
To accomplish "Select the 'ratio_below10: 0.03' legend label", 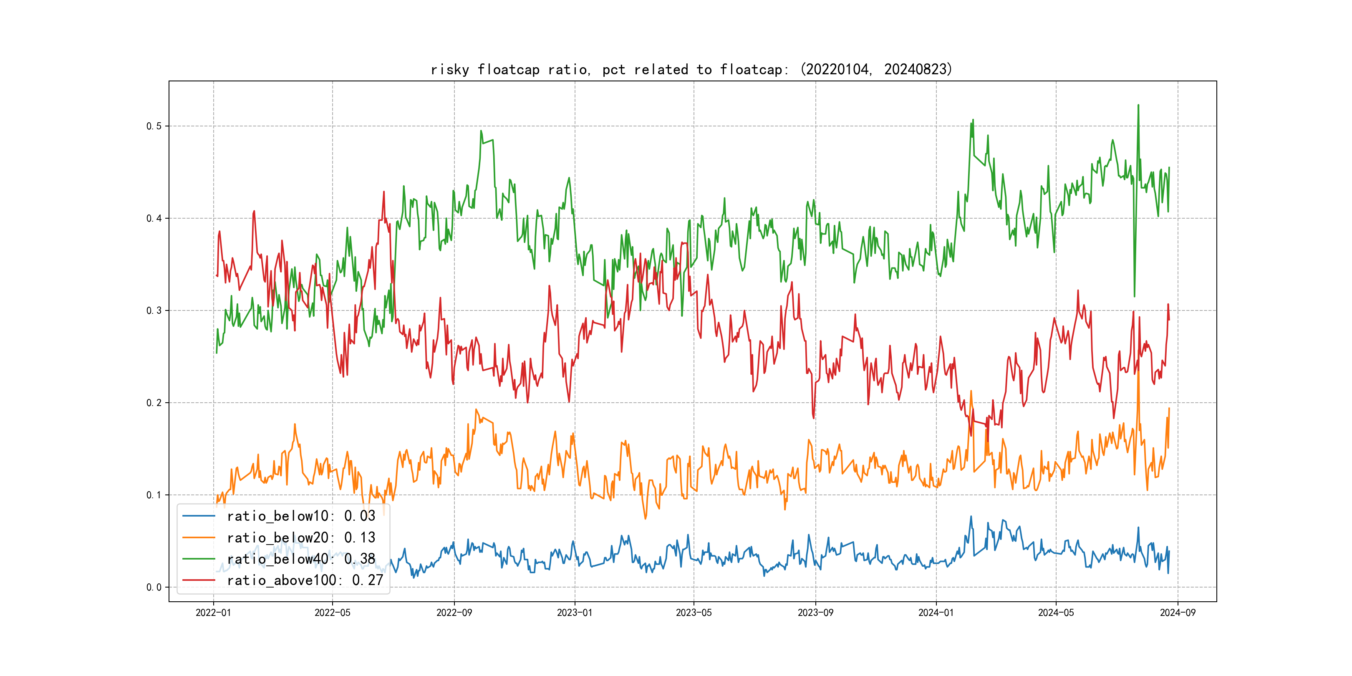I will 301,516.
